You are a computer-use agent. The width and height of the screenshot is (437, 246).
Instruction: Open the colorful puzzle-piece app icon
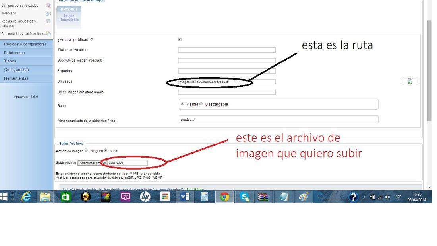pos(105,197)
